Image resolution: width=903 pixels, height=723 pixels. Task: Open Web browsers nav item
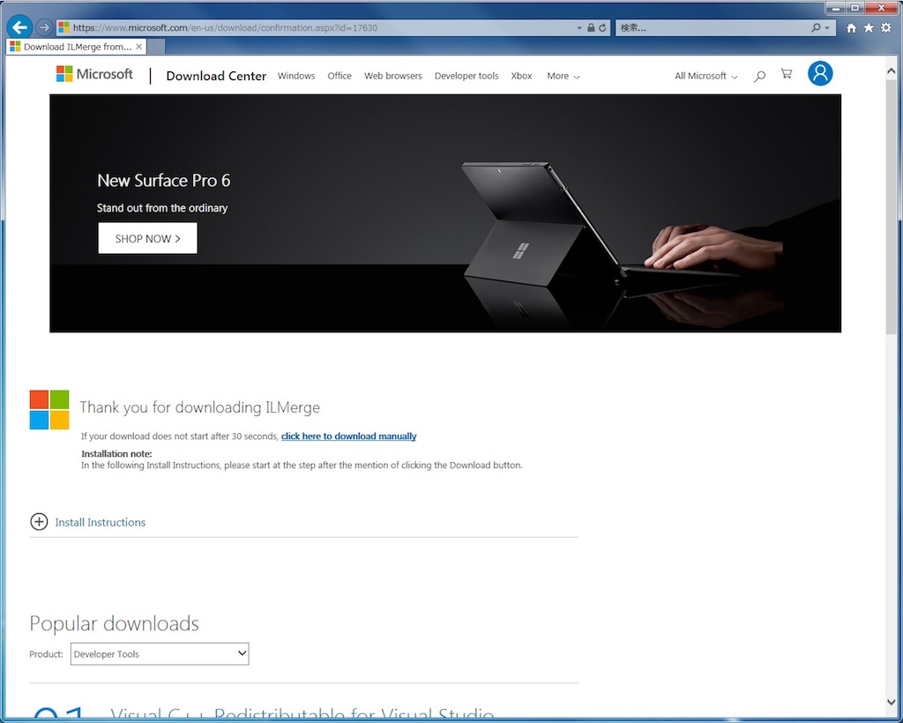(x=392, y=76)
